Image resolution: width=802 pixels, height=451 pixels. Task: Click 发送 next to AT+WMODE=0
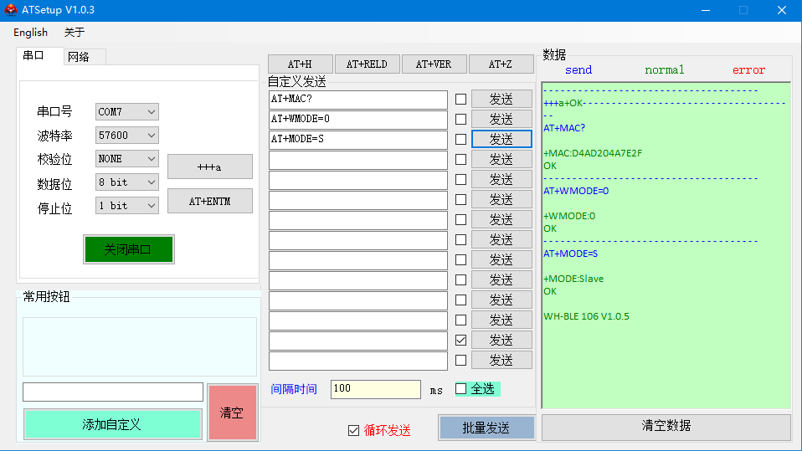pos(501,119)
